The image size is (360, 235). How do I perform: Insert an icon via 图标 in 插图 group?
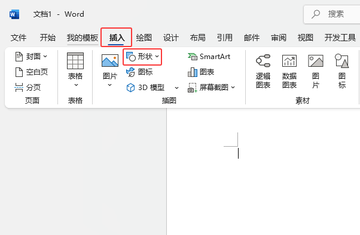pos(139,72)
